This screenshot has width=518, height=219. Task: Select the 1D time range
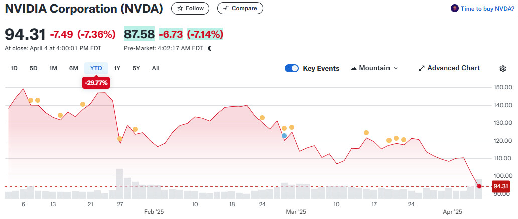click(14, 68)
